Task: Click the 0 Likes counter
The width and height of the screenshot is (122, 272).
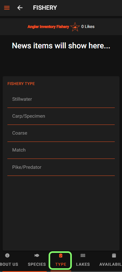Action: pos(88,27)
